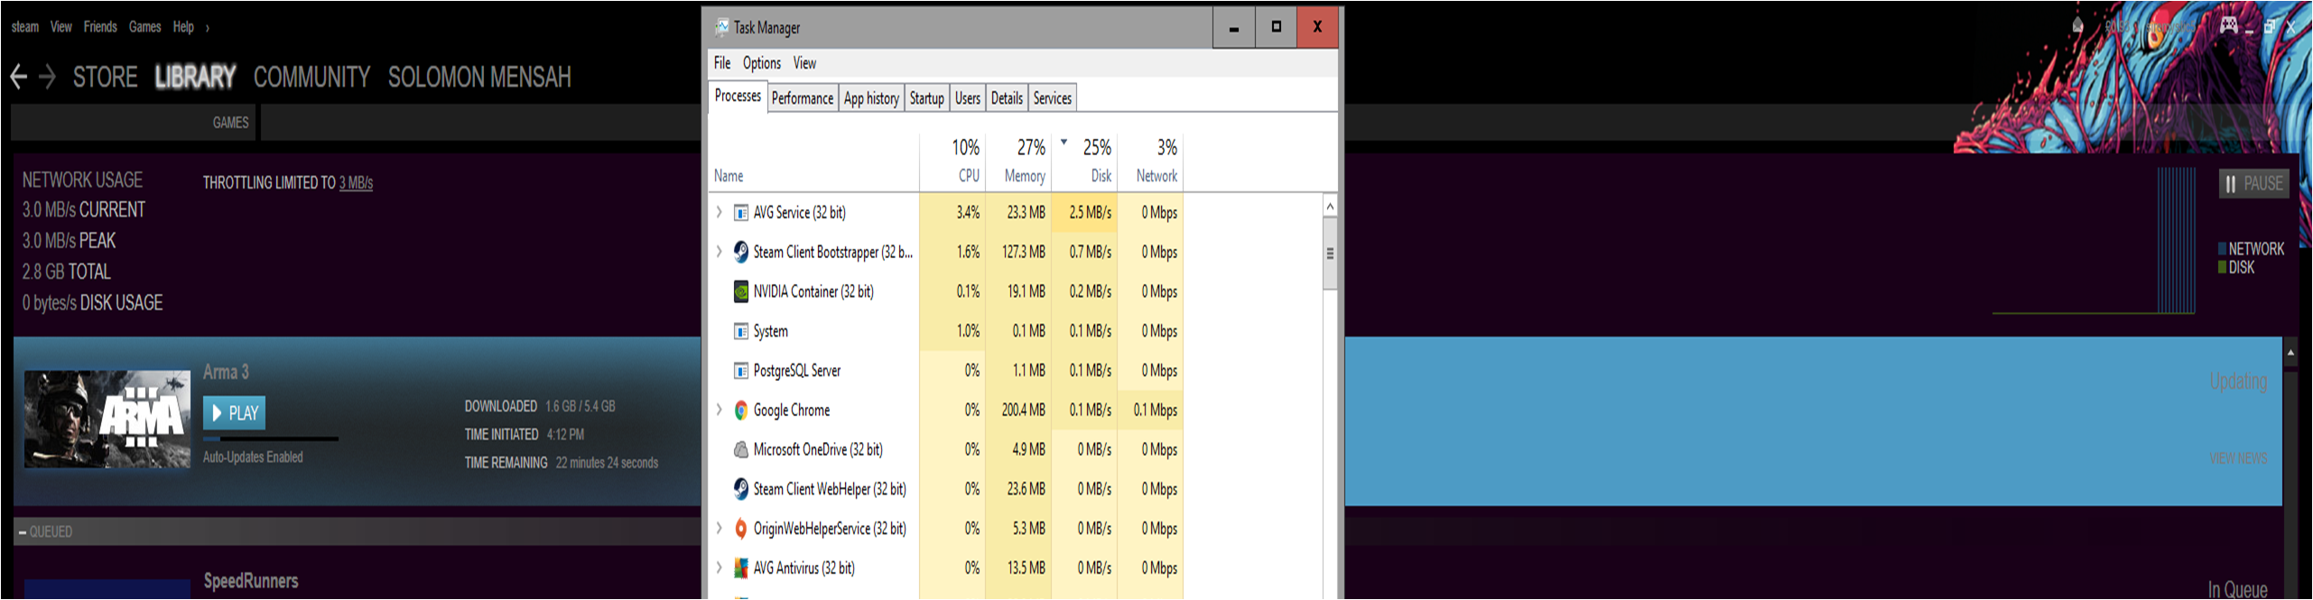Switch to the Performance tab

point(802,98)
